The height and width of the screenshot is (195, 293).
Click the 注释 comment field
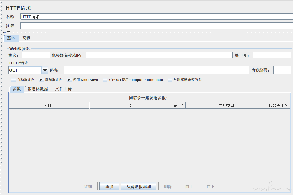pos(156,26)
